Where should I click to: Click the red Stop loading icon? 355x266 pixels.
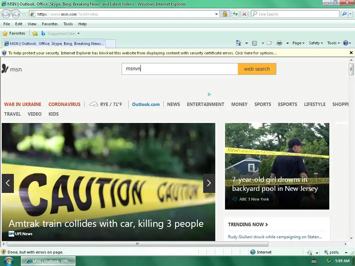pyautogui.click(x=244, y=14)
